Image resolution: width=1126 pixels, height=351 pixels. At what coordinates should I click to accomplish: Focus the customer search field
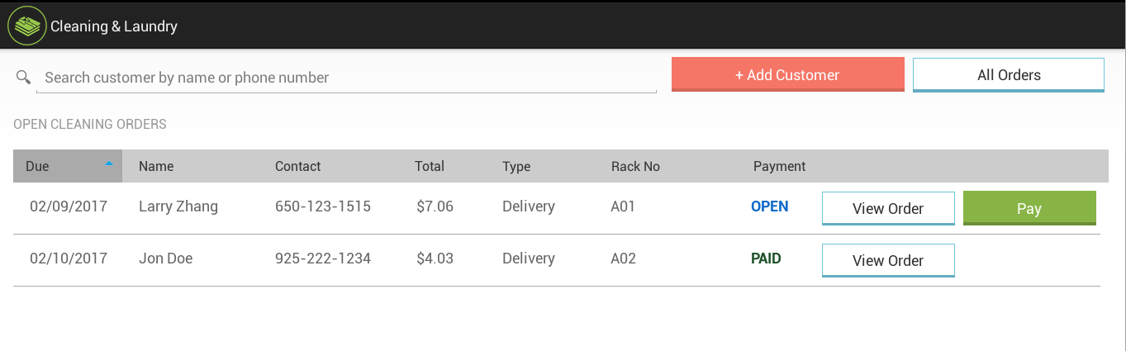[346, 78]
